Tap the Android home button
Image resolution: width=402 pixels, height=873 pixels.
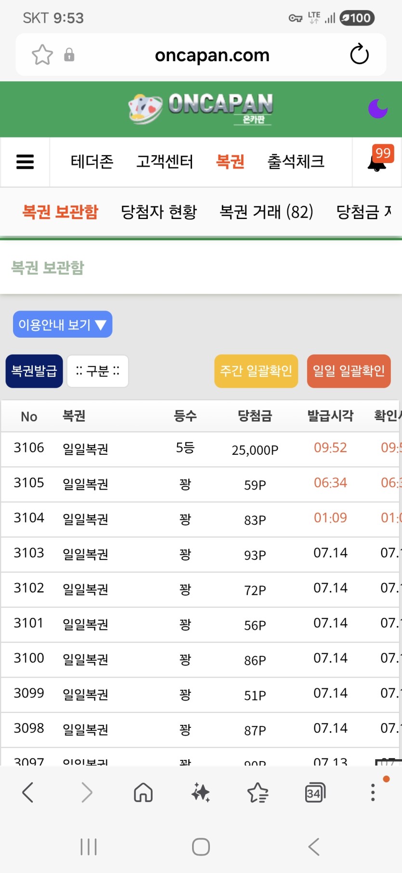[201, 847]
